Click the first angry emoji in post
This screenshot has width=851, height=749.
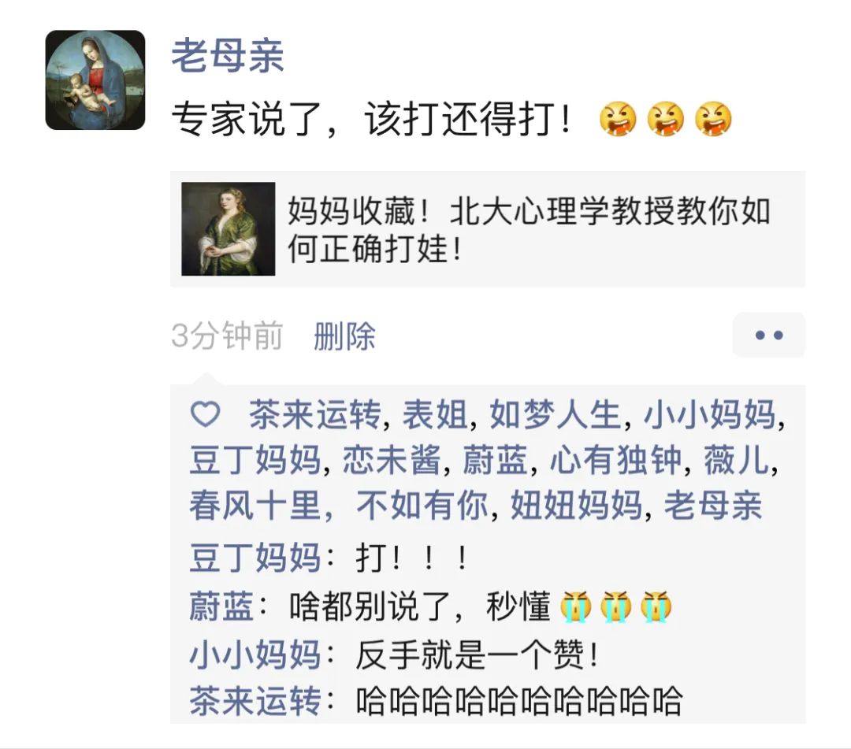coord(618,119)
